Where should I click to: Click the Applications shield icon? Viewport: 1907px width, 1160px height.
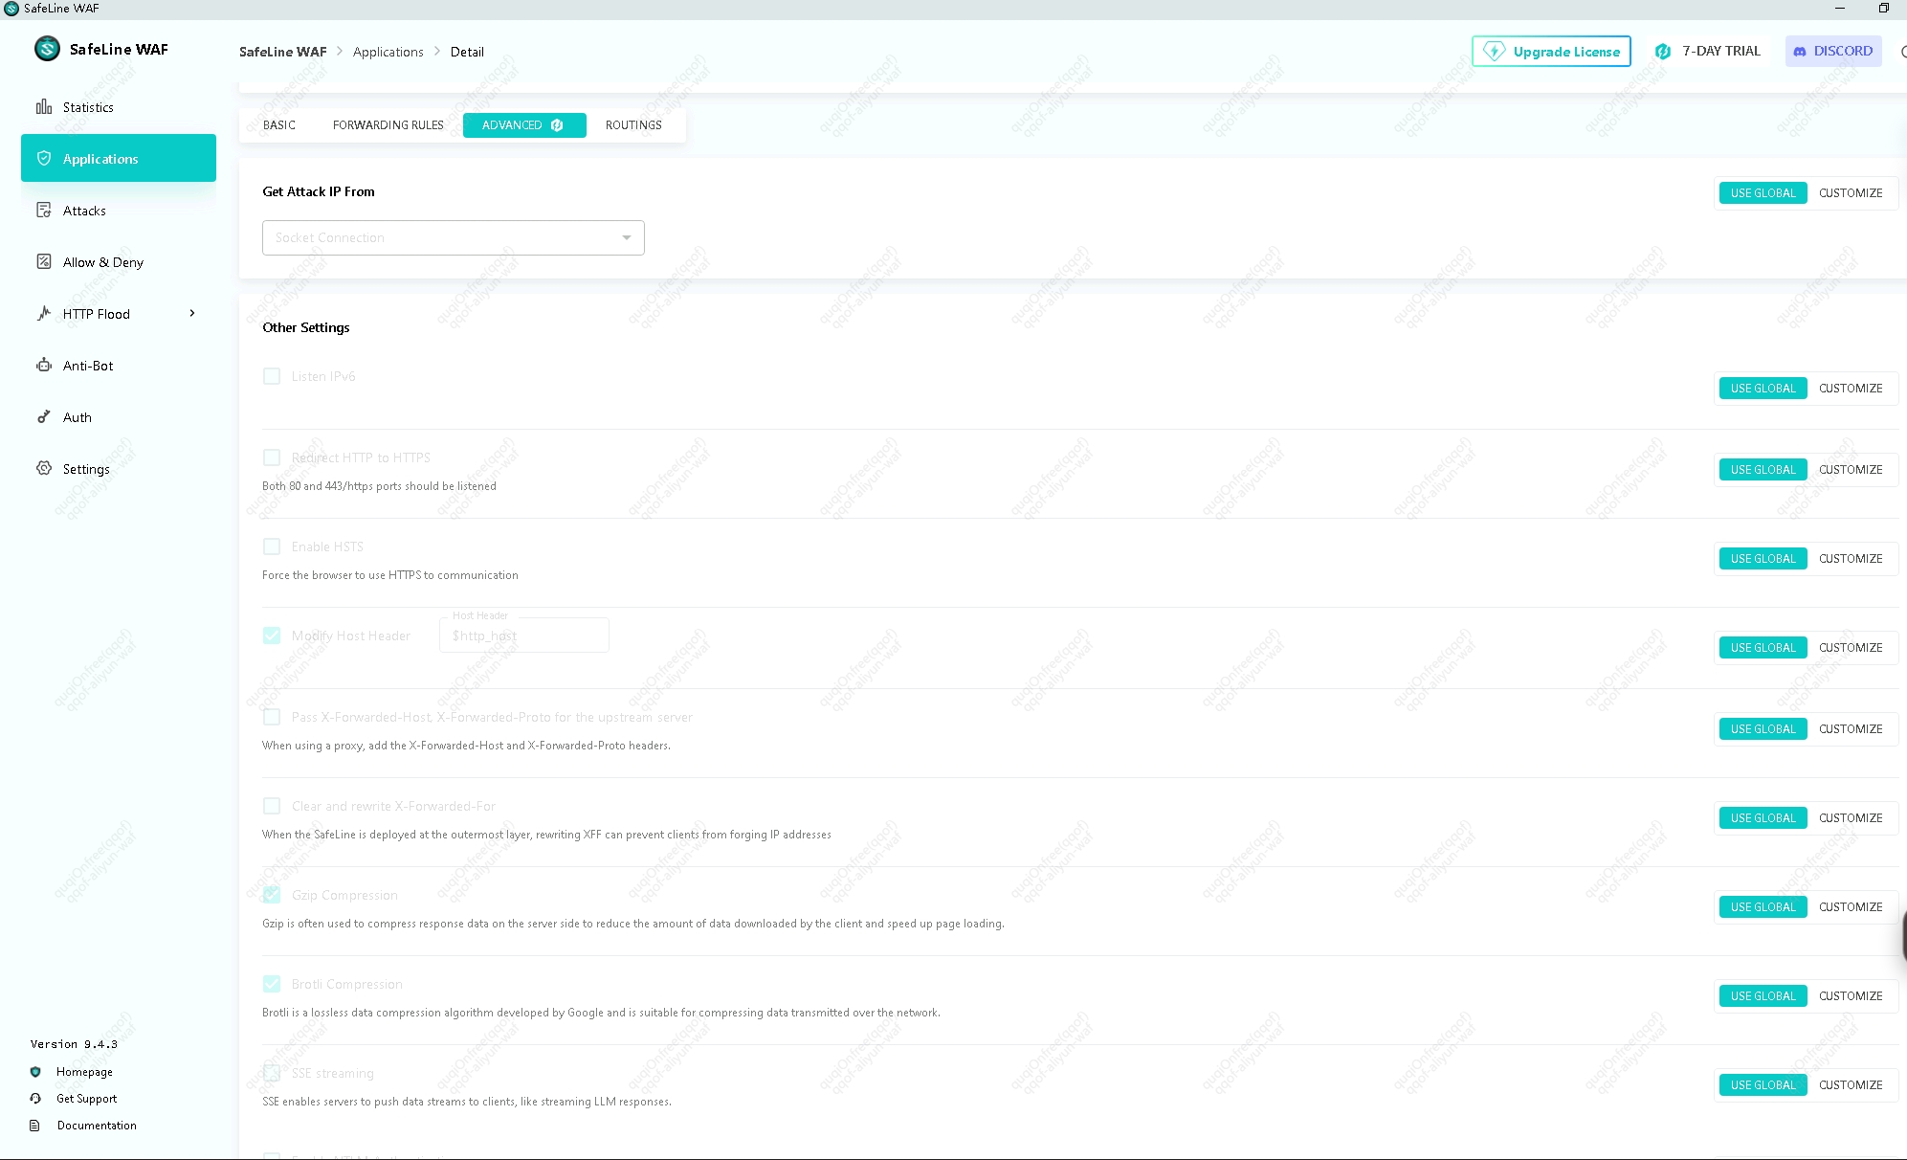[x=44, y=158]
